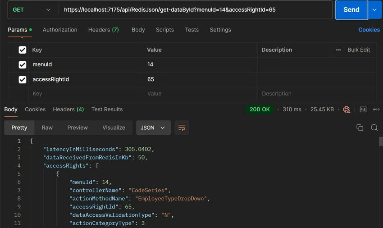The image size is (383, 228).
Task: Click the accessRightId key cell
Action: (x=86, y=79)
